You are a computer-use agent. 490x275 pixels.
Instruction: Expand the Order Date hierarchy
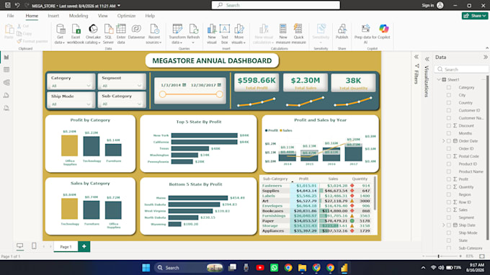[443, 141]
